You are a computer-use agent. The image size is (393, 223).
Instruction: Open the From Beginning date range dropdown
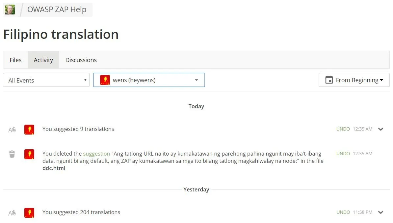(354, 80)
